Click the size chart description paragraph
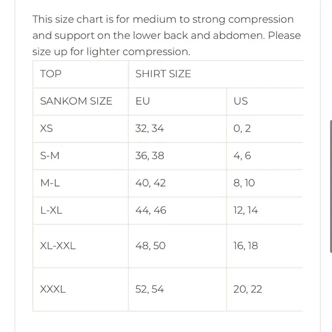The image size is (332, 332). [x=167, y=35]
